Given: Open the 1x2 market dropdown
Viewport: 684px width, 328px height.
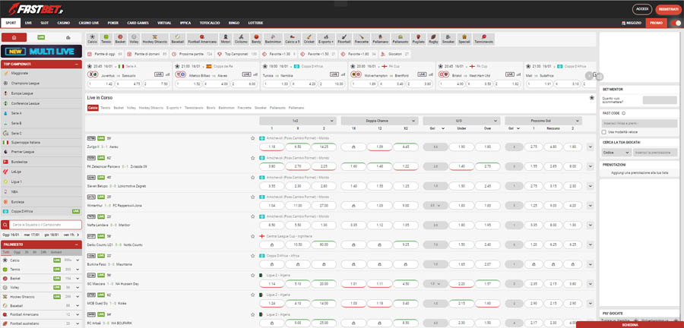Looking at the screenshot, I should [x=297, y=121].
